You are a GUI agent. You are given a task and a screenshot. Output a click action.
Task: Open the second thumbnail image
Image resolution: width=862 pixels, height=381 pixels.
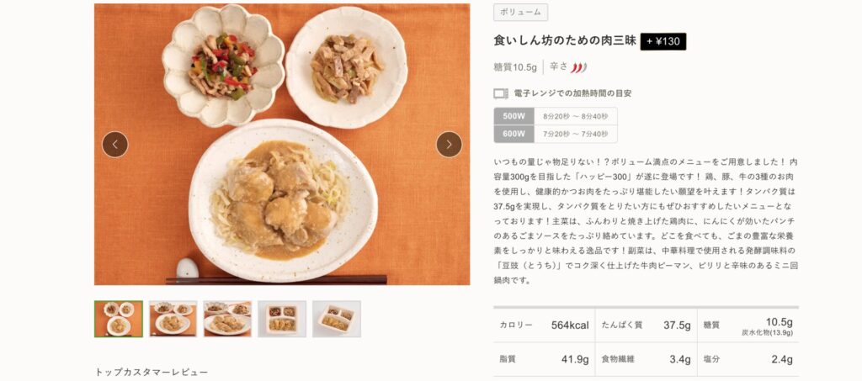173,319
